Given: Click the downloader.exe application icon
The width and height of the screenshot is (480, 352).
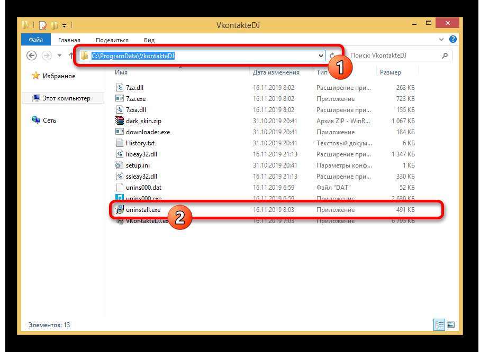Looking at the screenshot, I should point(120,132).
